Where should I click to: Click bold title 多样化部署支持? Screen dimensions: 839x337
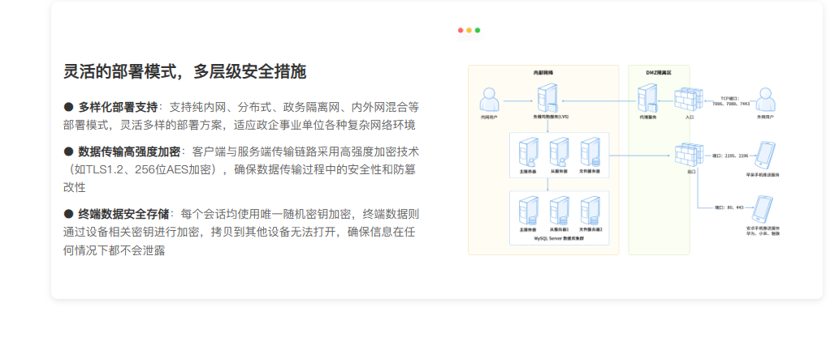pos(118,107)
